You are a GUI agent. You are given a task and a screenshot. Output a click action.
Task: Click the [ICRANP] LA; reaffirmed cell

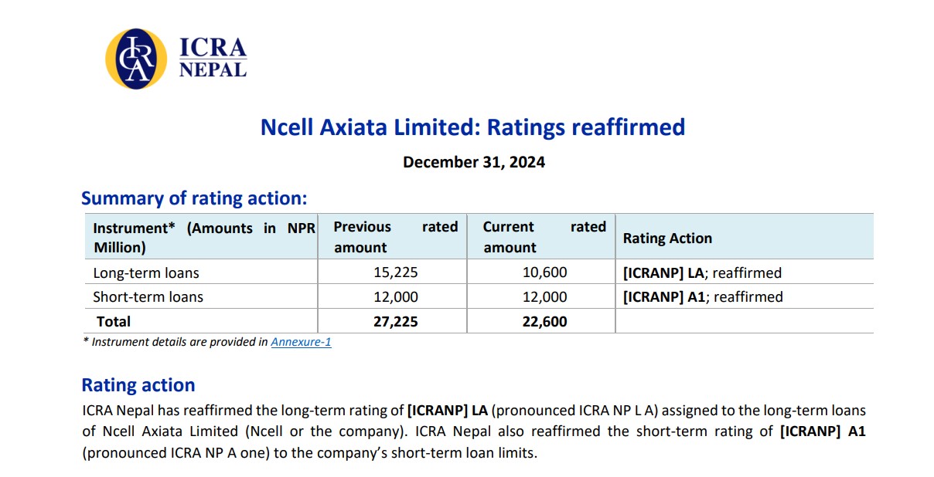[702, 272]
